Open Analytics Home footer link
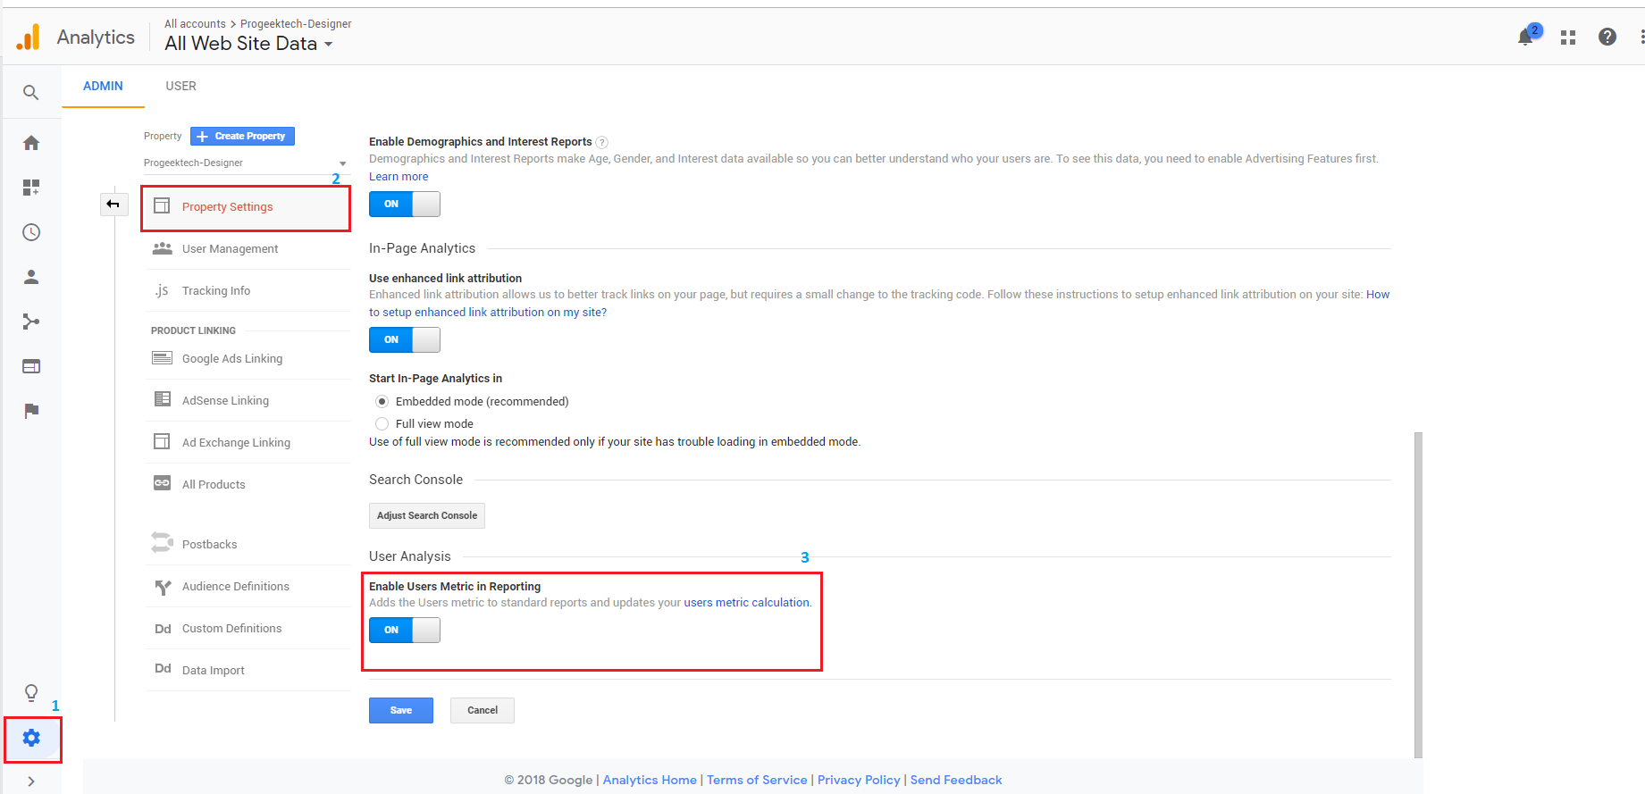The image size is (1645, 794). tap(650, 780)
